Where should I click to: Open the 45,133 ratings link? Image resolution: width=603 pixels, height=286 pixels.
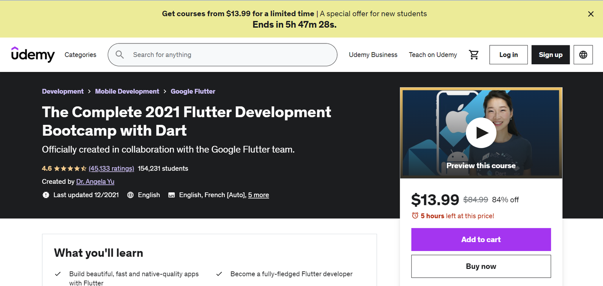pos(111,168)
